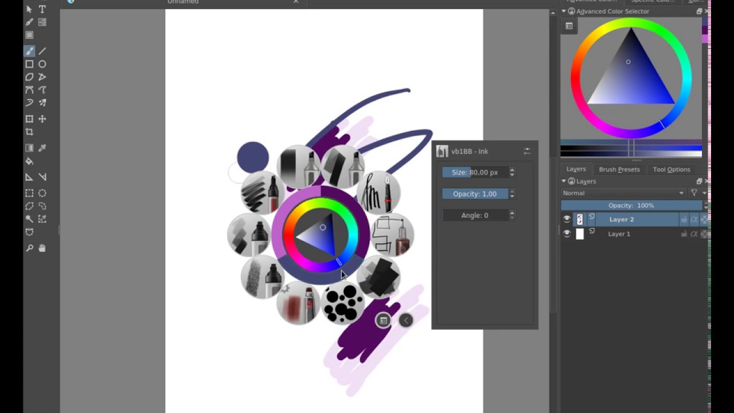Image resolution: width=734 pixels, height=413 pixels.
Task: Select the Color Picker eyedropper tool
Action: pyautogui.click(x=42, y=148)
